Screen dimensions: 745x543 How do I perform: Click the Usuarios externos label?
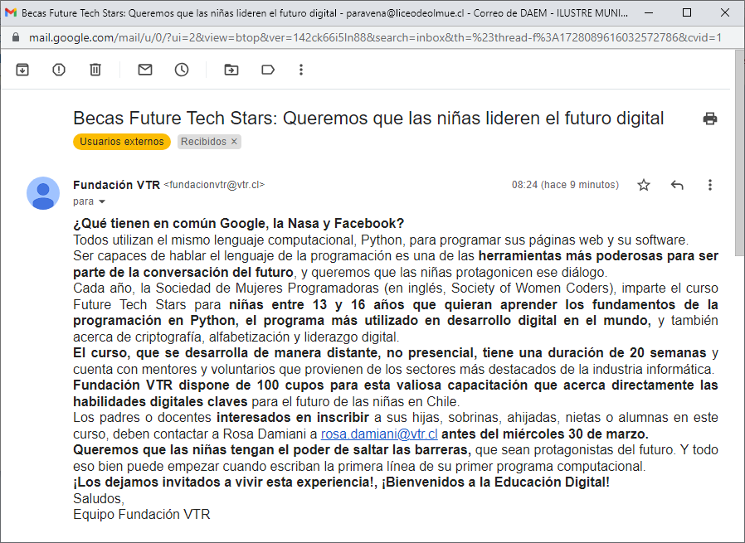click(122, 142)
